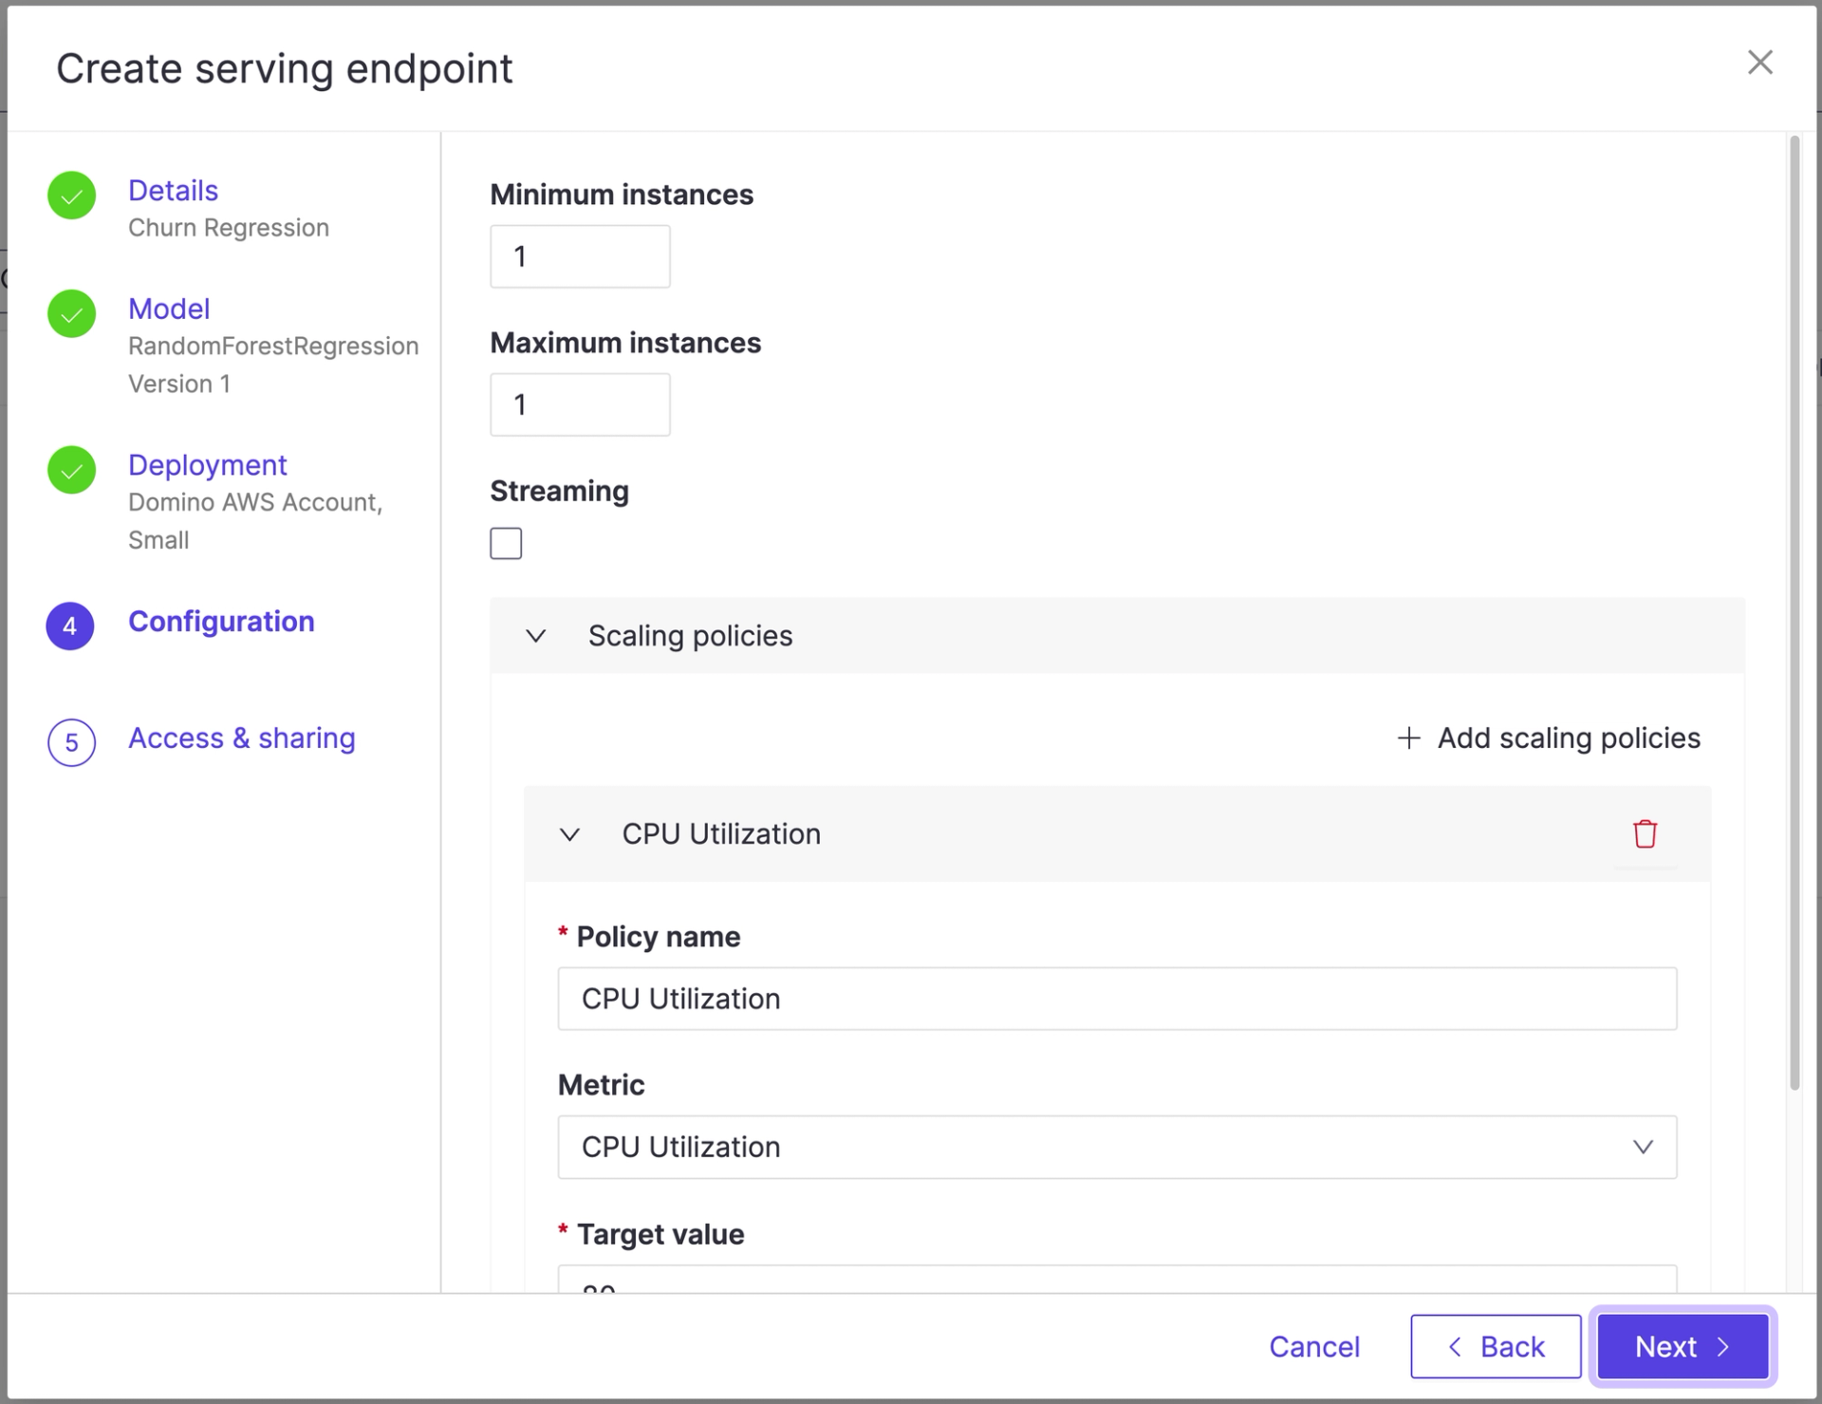Screen dimensions: 1822x1404
Task: Focus the Minimum instances input field
Action: tap(580, 256)
